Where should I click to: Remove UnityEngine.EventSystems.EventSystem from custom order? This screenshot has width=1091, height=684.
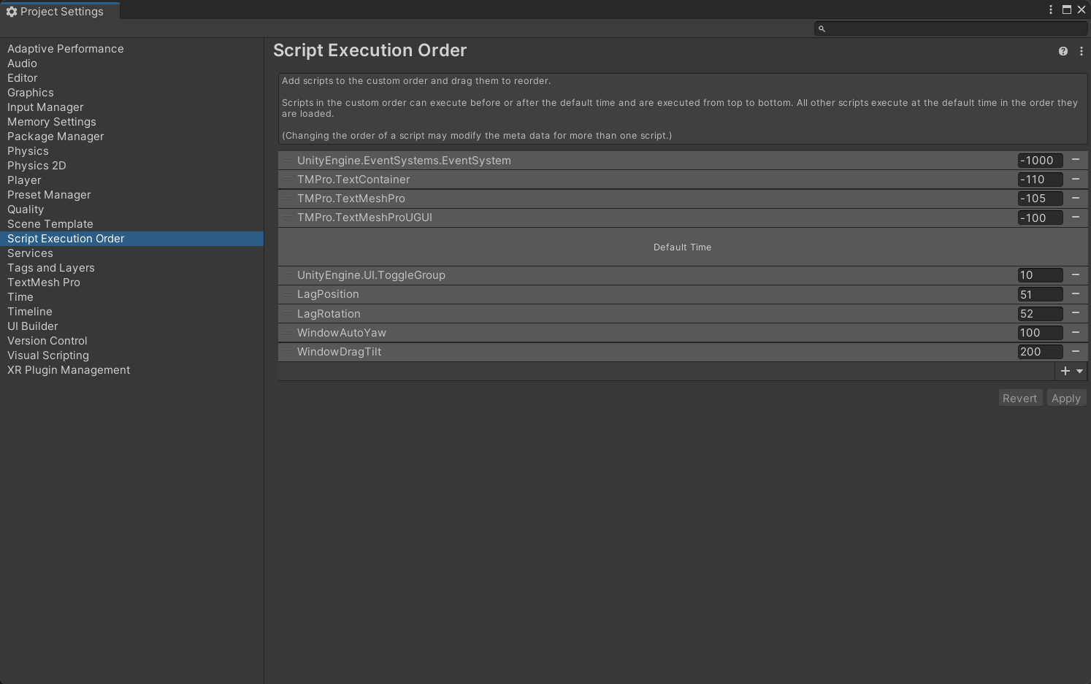coord(1076,160)
